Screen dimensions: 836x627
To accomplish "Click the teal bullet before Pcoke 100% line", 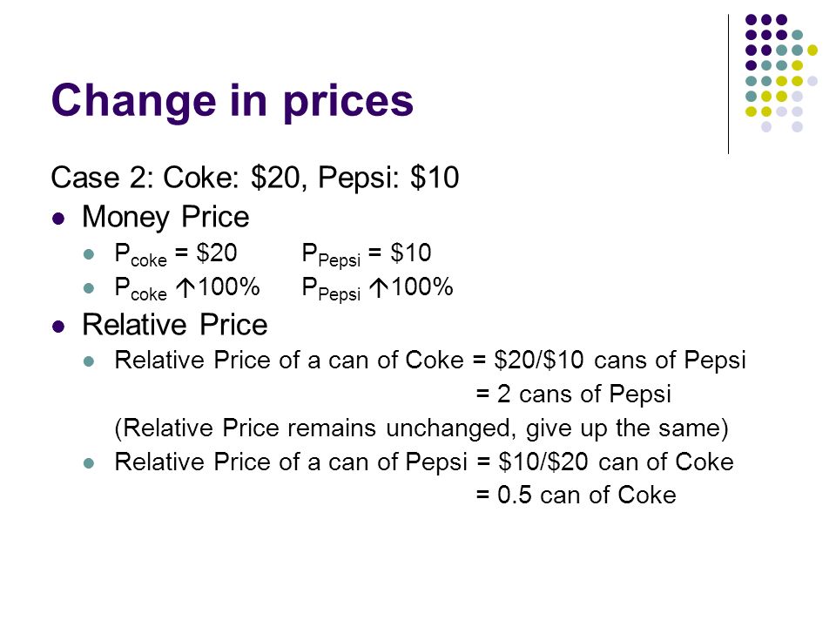I will 89,288.
